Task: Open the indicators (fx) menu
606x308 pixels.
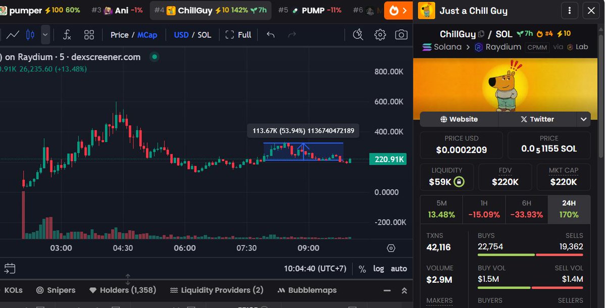Action: click(x=67, y=35)
